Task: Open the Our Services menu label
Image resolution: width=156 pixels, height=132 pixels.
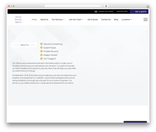Action: coord(57,19)
